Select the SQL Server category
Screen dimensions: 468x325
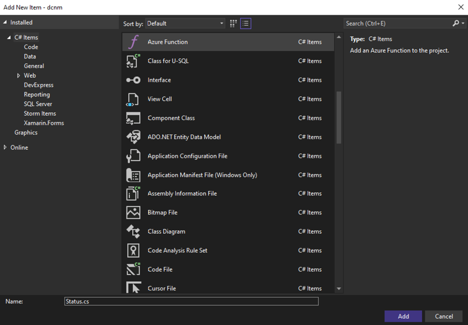[x=38, y=104]
